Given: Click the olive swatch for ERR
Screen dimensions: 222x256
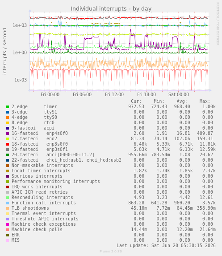Looking at the screenshot, I should pos(8,235).
